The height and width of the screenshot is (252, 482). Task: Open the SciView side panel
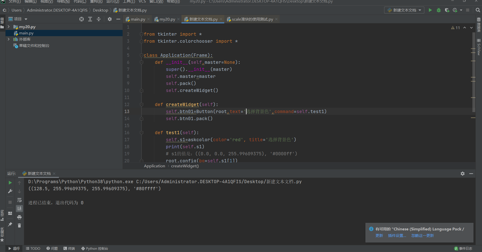[479, 47]
